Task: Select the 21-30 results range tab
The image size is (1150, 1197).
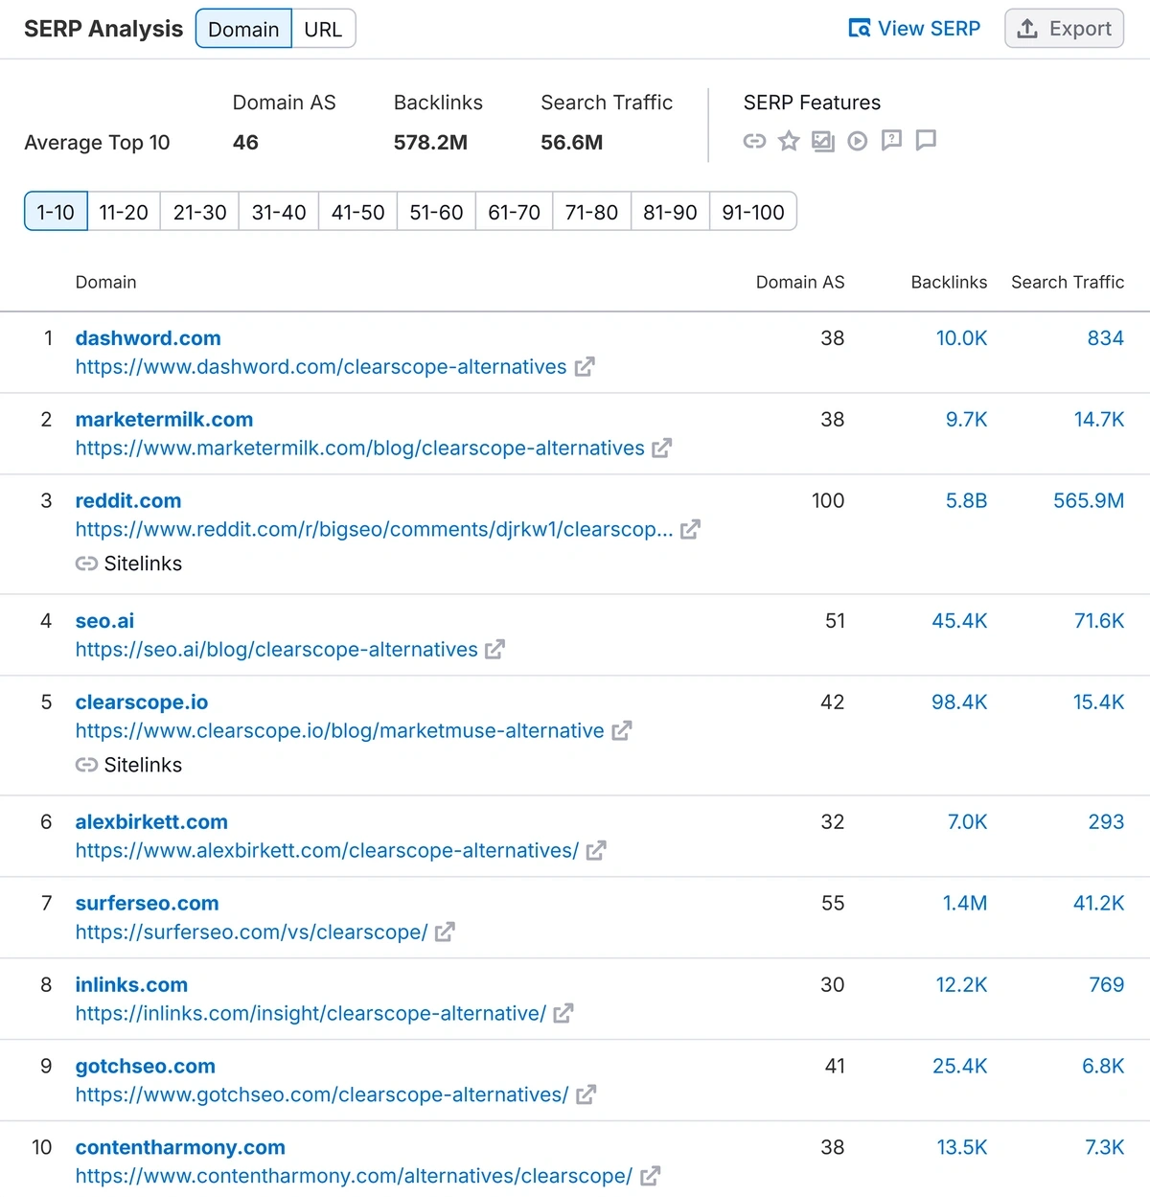Action: (x=200, y=212)
